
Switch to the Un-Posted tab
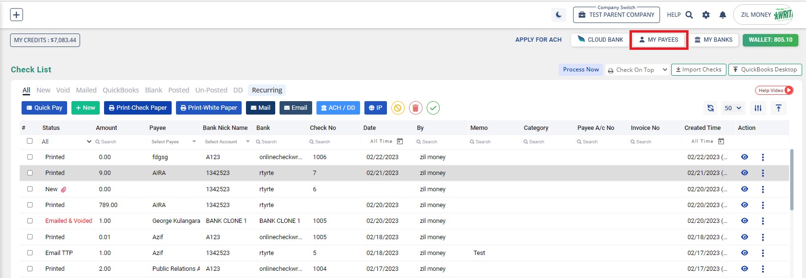point(211,90)
